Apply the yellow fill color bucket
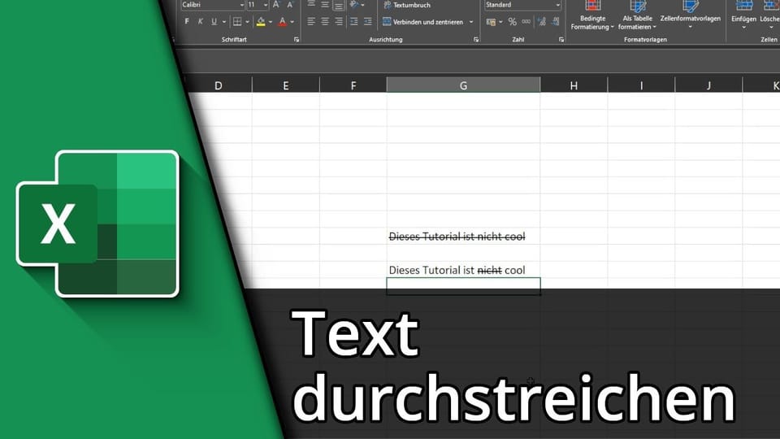The image size is (780, 439). coord(261,22)
